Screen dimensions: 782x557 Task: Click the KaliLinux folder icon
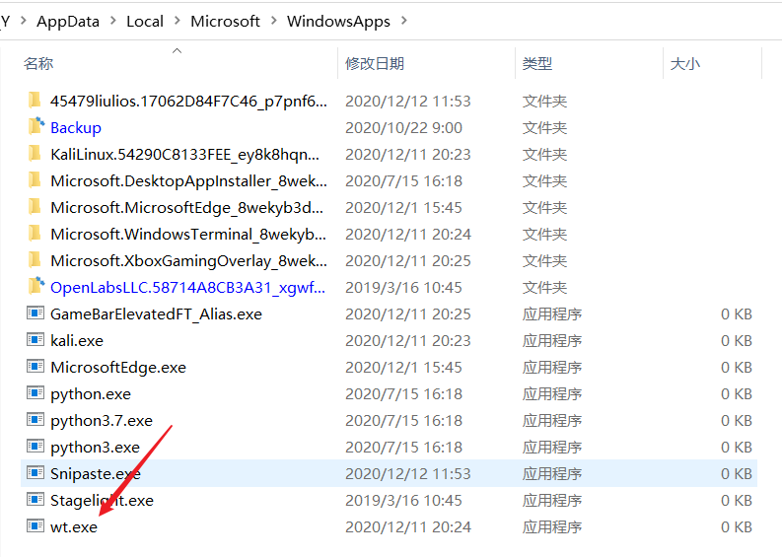click(35, 154)
